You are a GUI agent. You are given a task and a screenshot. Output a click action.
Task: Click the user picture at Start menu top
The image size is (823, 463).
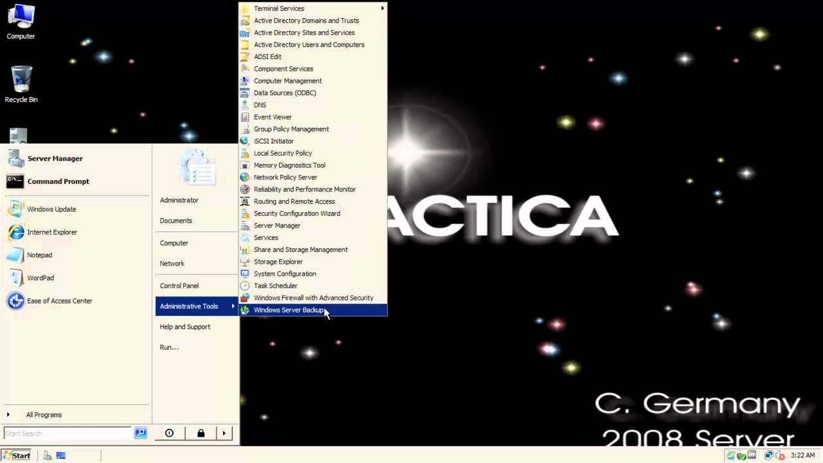coord(197,167)
